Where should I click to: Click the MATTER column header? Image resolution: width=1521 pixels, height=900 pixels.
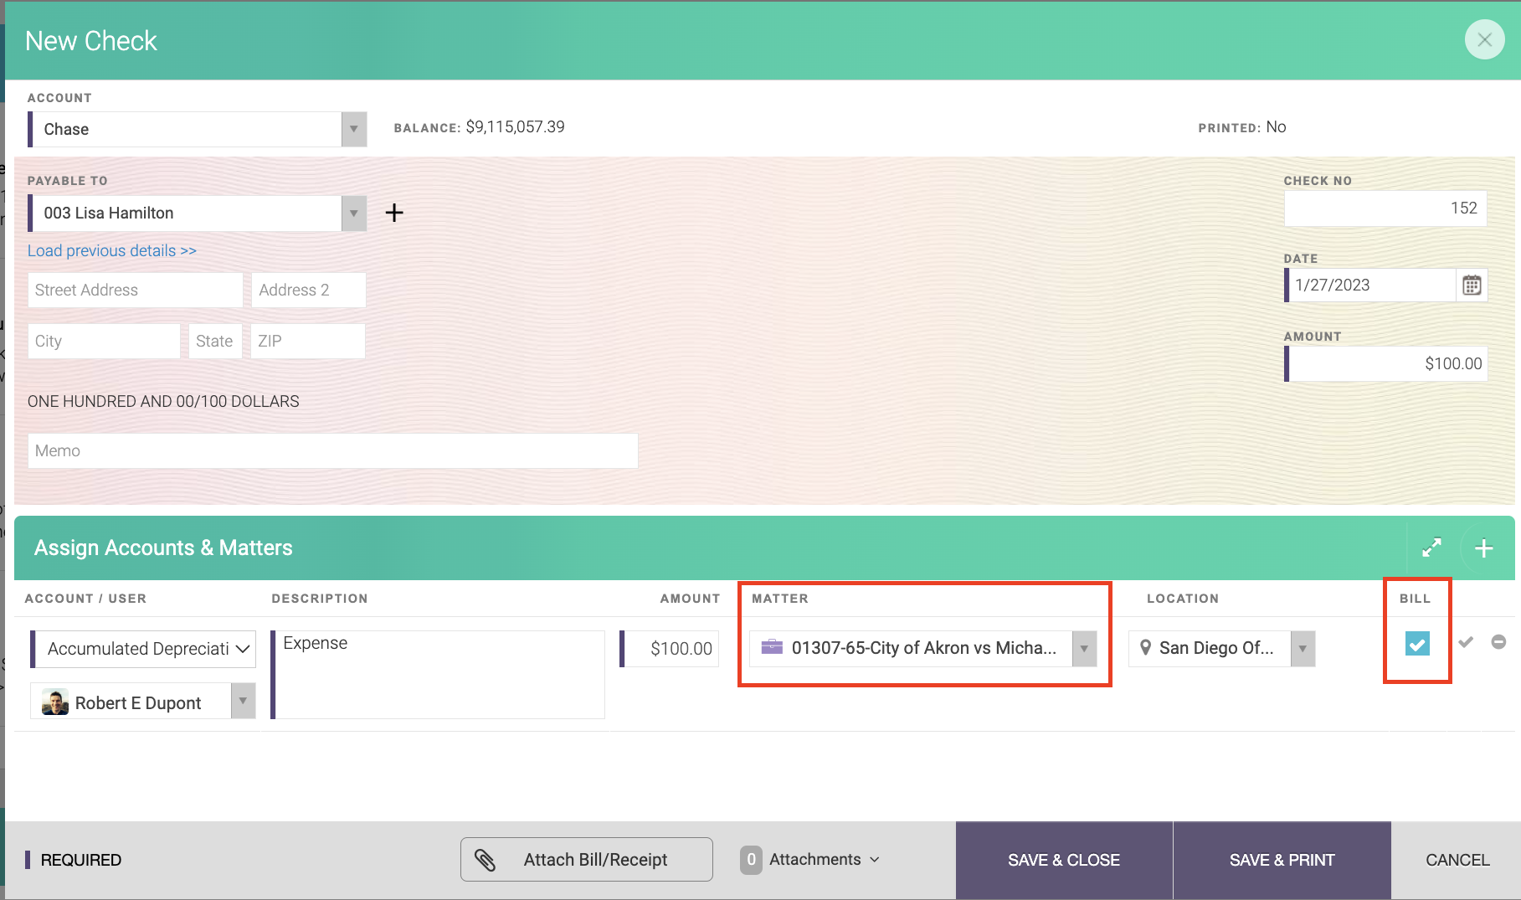(x=780, y=598)
